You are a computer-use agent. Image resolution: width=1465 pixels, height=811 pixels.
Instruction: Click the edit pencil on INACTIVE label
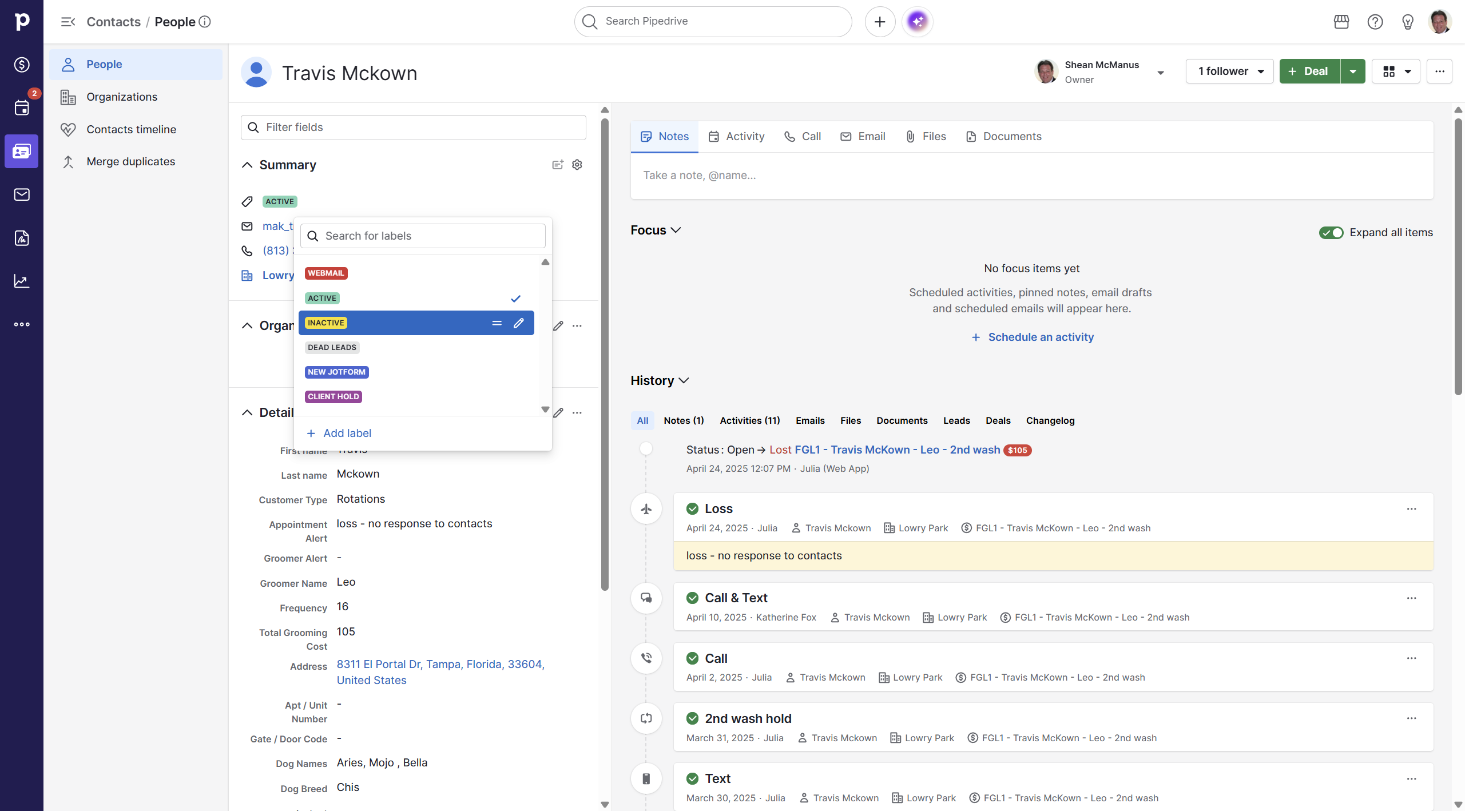point(518,323)
